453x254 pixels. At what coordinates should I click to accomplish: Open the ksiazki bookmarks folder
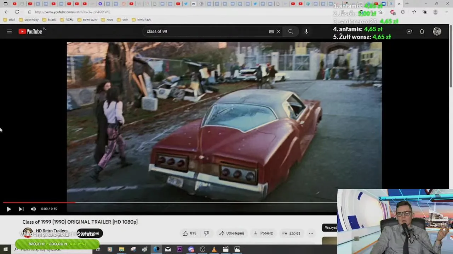tap(49, 20)
